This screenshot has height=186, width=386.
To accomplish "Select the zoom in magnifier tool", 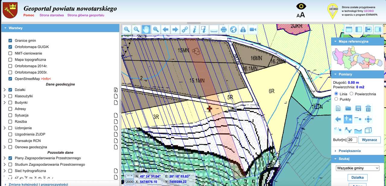I will [127, 29].
